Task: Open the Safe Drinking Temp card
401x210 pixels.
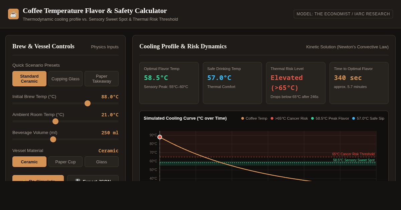Action: point(232,83)
